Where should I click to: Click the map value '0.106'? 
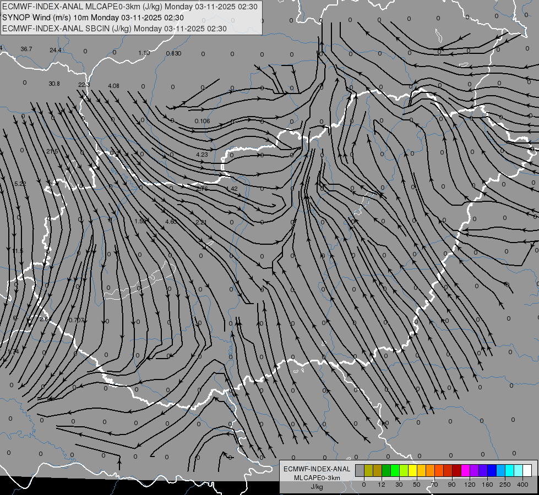(202, 121)
